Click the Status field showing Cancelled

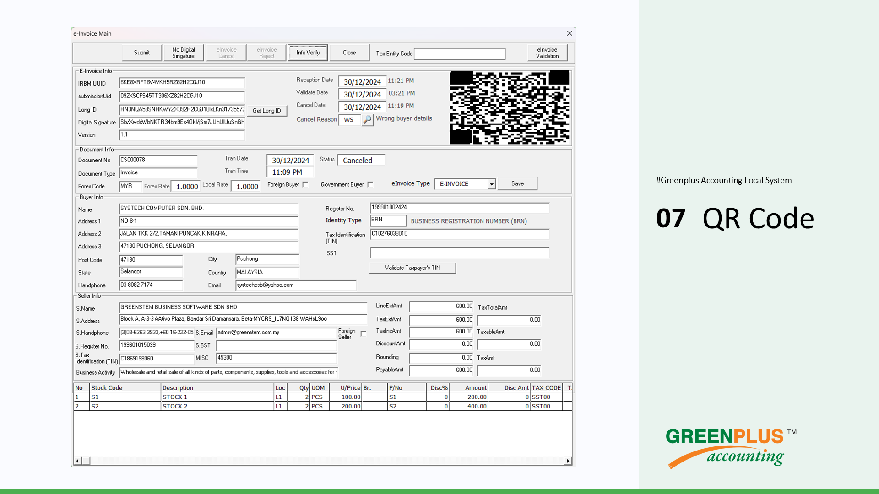[361, 160]
